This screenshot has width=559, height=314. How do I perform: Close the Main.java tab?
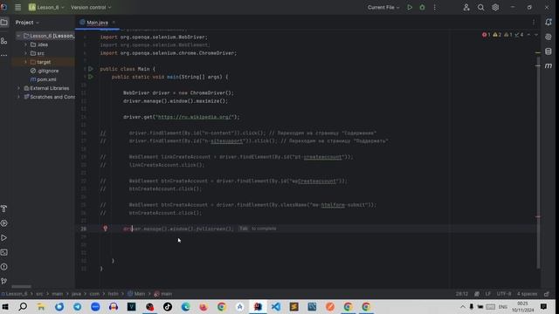coord(114,23)
